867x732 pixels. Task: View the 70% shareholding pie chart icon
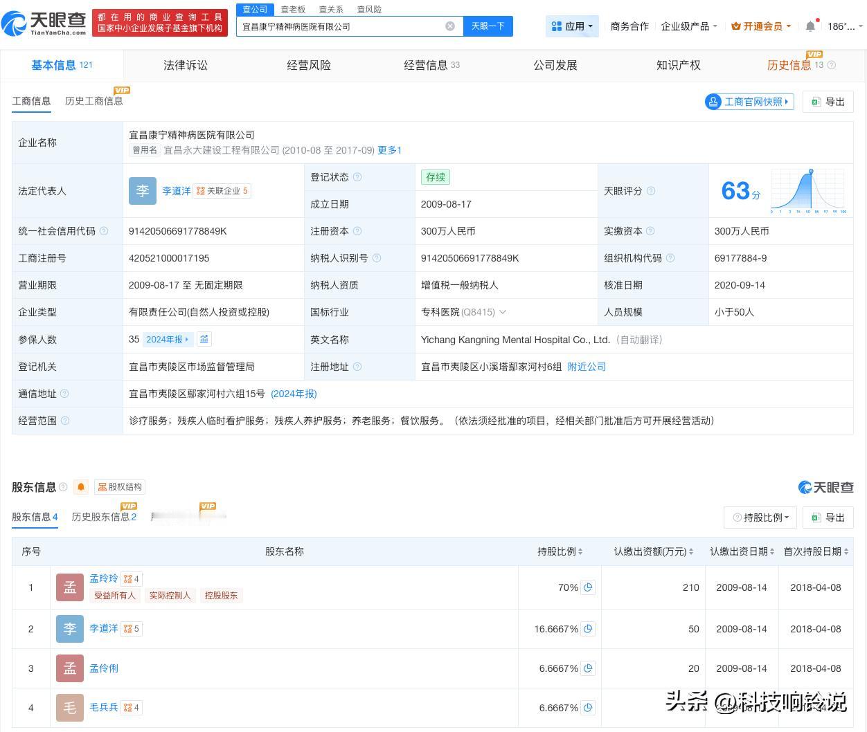coord(588,587)
